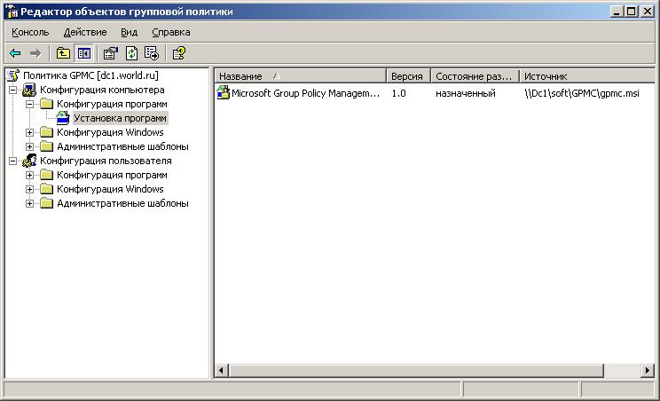Click the назначенный state cell
The image size is (660, 401).
tap(466, 93)
